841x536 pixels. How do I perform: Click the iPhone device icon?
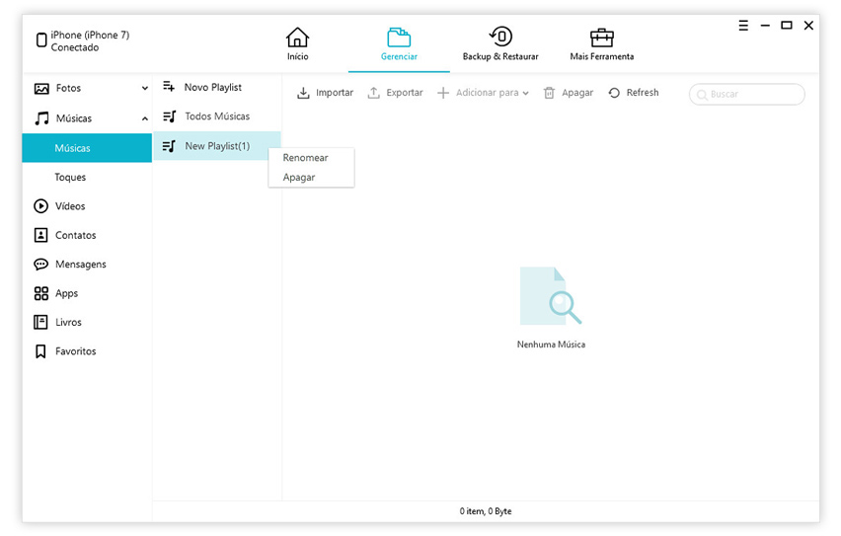coord(41,40)
